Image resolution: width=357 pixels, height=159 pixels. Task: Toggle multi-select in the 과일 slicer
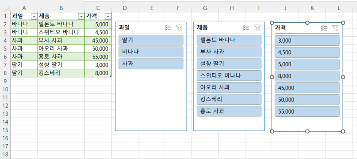click(x=168, y=28)
